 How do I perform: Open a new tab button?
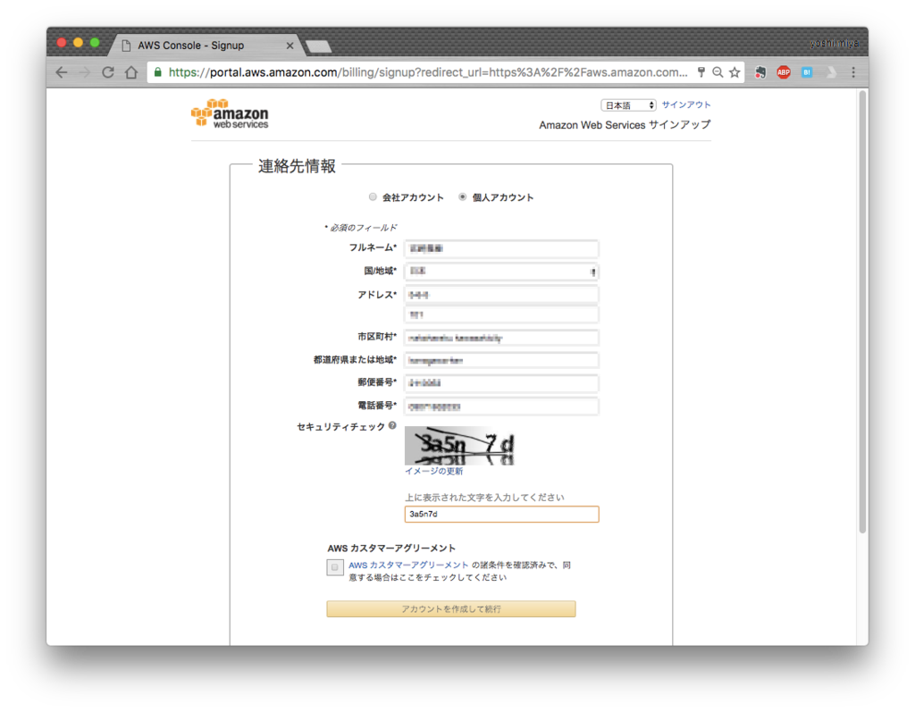319,46
